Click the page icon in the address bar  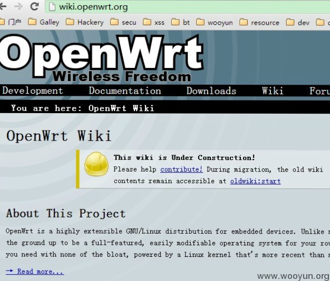point(52,7)
